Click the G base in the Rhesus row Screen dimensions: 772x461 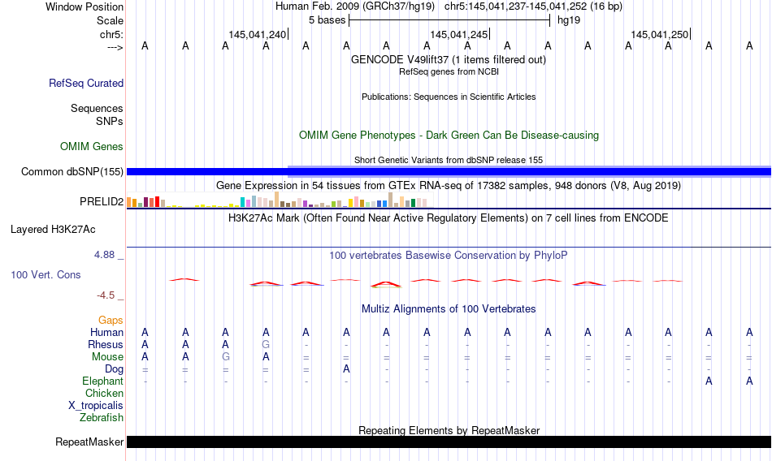[266, 344]
